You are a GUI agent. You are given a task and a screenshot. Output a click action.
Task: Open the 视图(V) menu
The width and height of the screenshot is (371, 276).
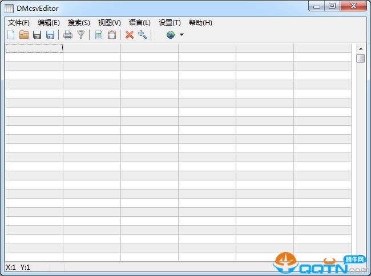point(109,23)
